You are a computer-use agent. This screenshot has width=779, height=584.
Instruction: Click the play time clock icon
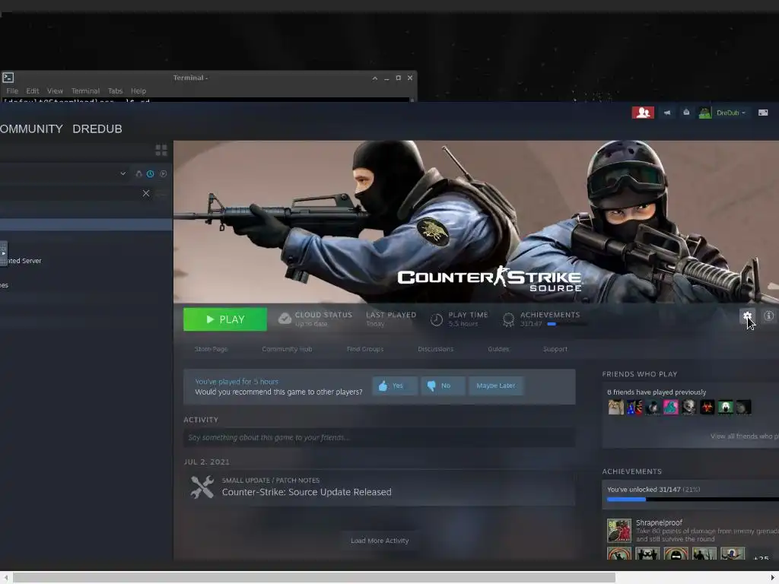[436, 320]
